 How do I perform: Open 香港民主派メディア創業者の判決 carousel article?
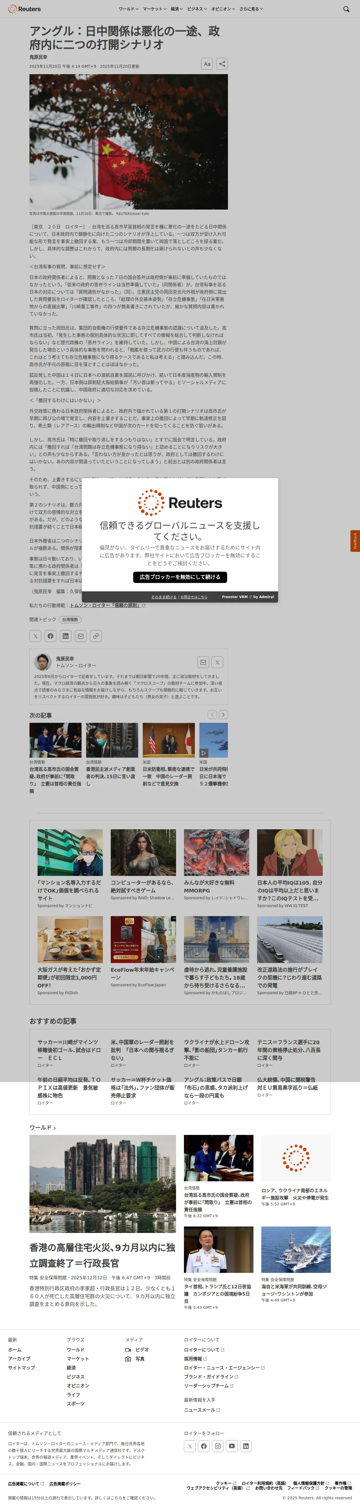112,755
